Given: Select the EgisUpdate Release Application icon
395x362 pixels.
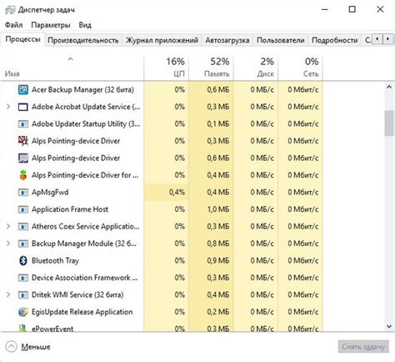Looking at the screenshot, I should tap(23, 312).
